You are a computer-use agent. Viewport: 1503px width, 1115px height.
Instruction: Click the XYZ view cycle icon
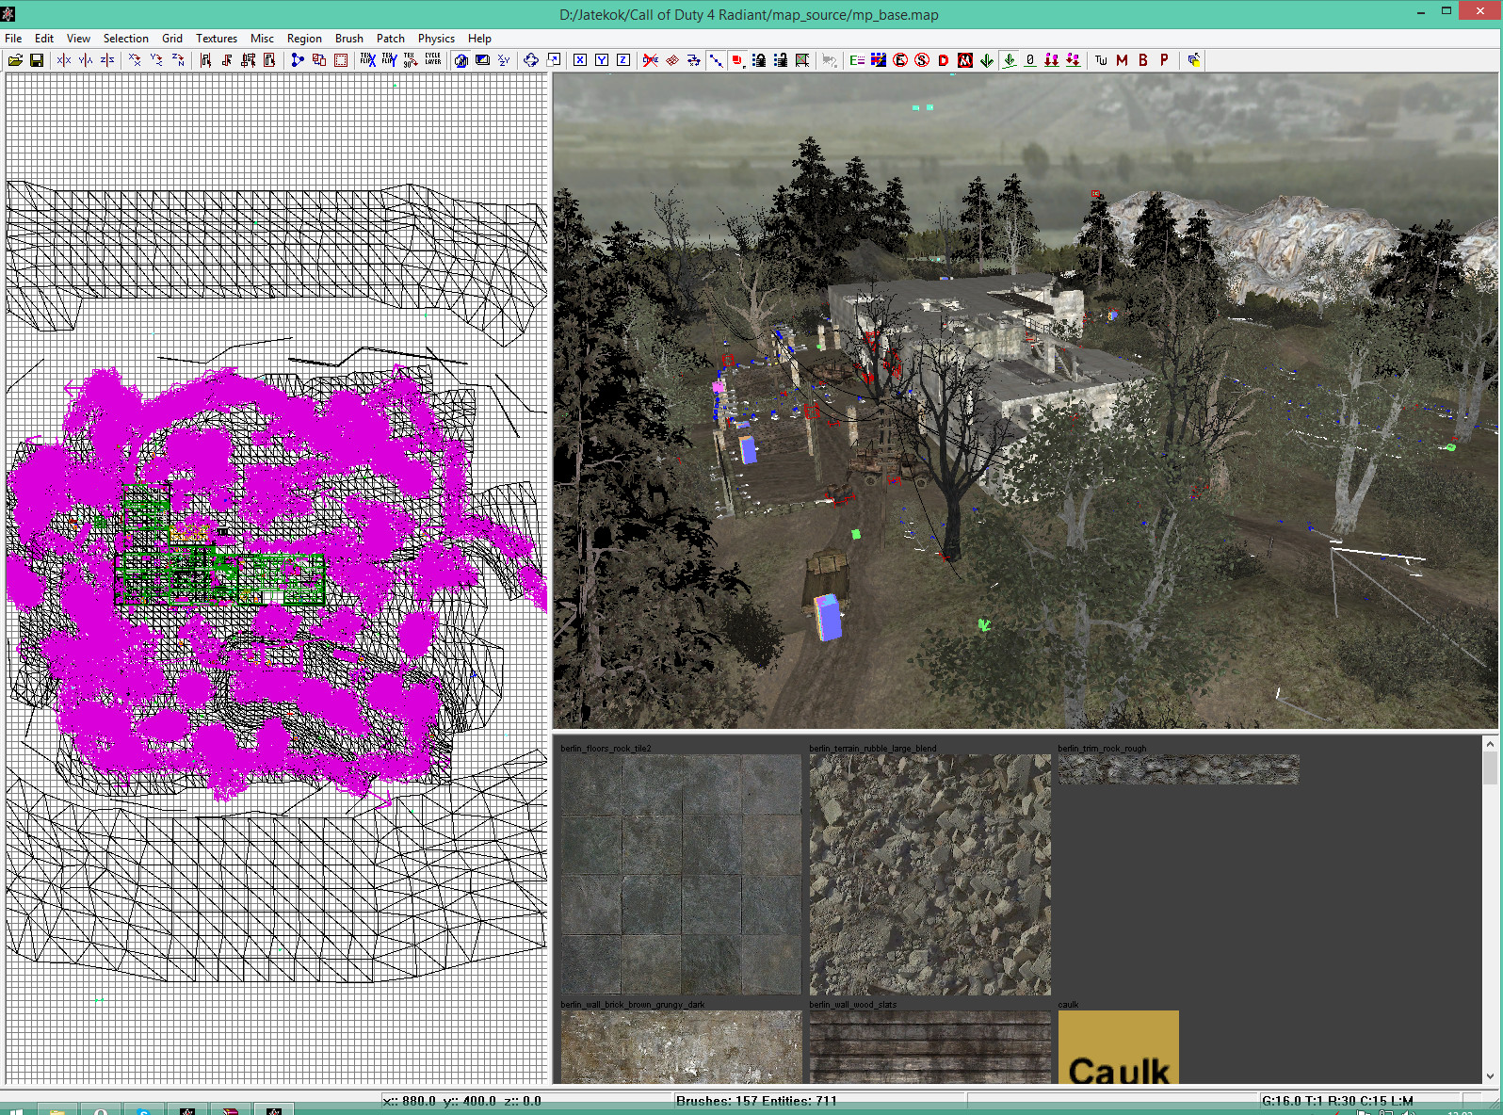coord(504,60)
